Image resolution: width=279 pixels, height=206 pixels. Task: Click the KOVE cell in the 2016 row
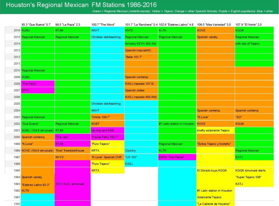point(215,30)
